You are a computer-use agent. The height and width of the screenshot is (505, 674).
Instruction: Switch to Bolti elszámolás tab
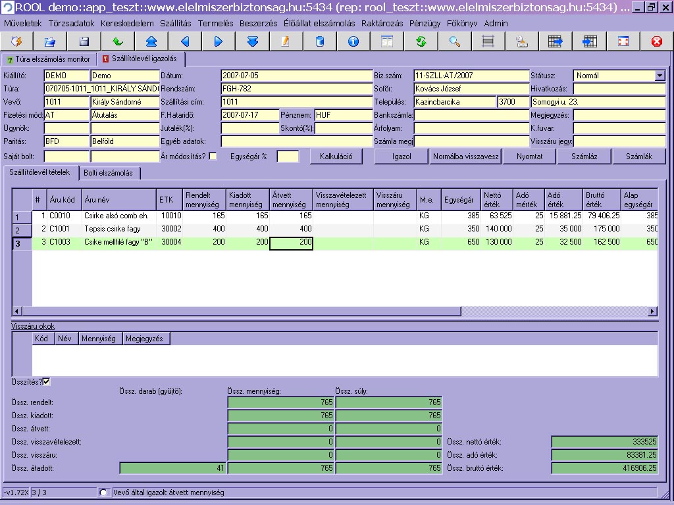coord(109,173)
